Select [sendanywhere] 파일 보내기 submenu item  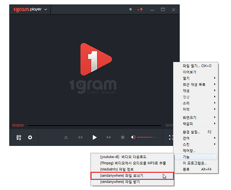(x=132, y=176)
